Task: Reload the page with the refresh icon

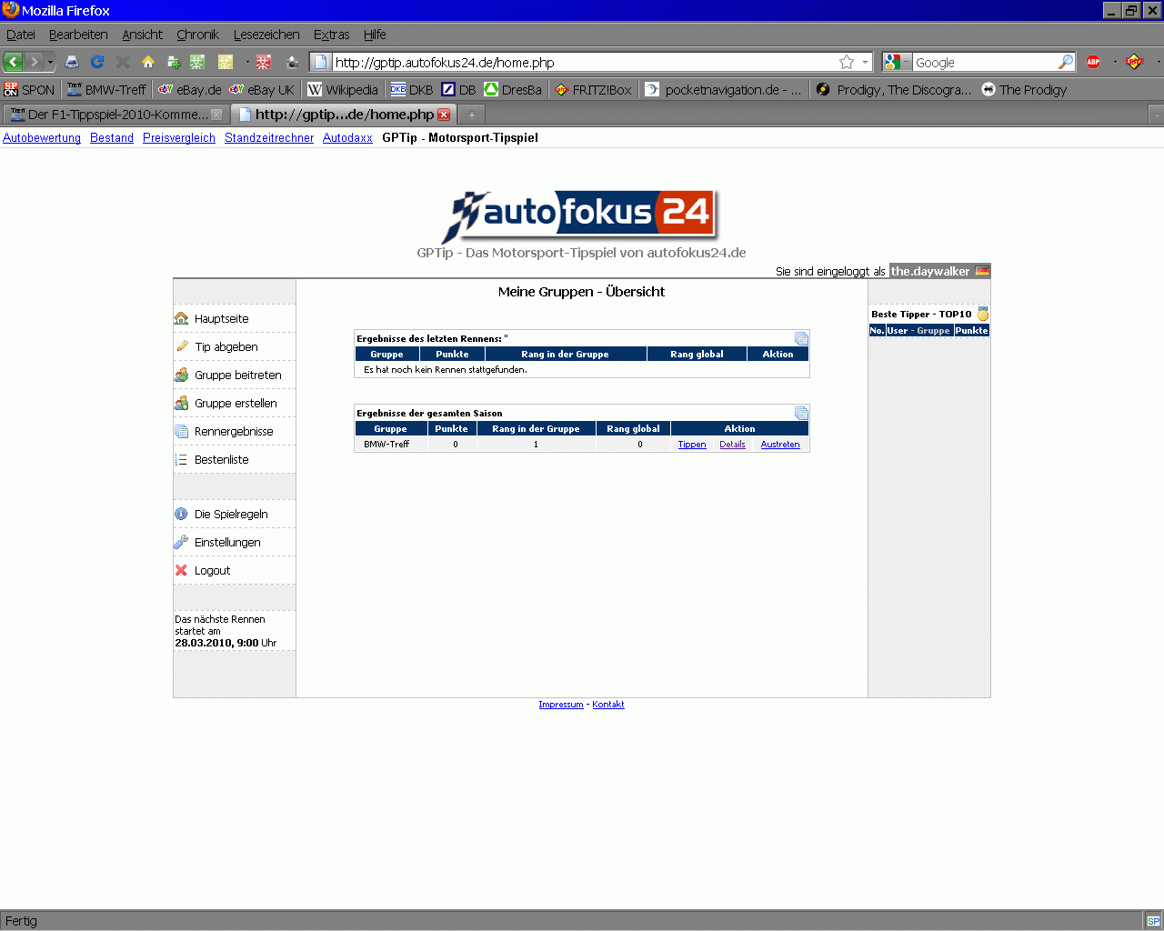Action: point(97,62)
